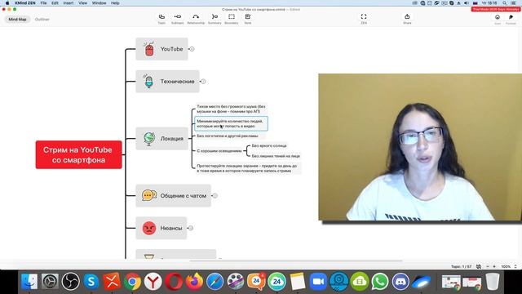The width and height of the screenshot is (522, 294).
Task: Click the webcam video overlay window
Action: tap(420, 147)
